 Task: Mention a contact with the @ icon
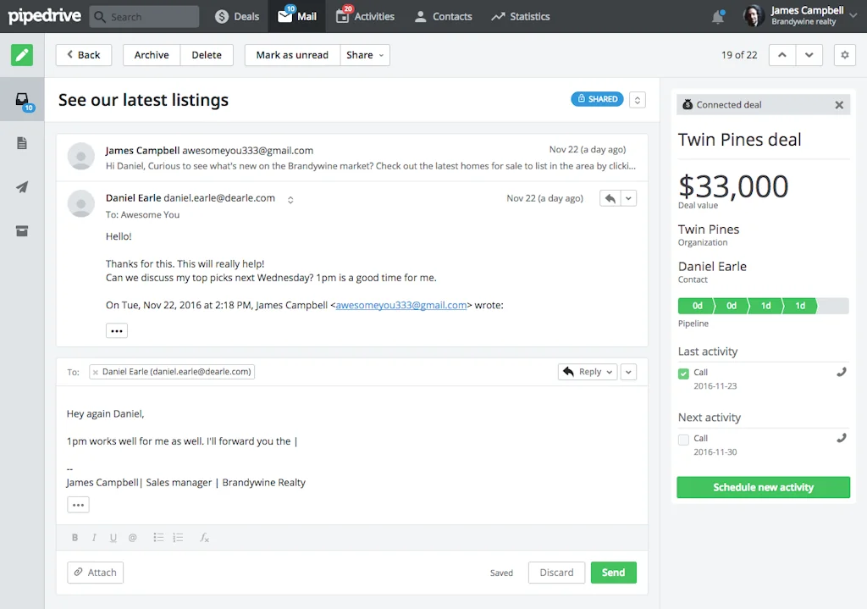pos(132,537)
